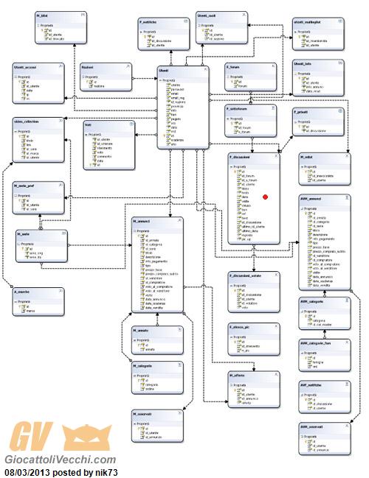Select the Utenti_ruoli entity title

(206, 15)
